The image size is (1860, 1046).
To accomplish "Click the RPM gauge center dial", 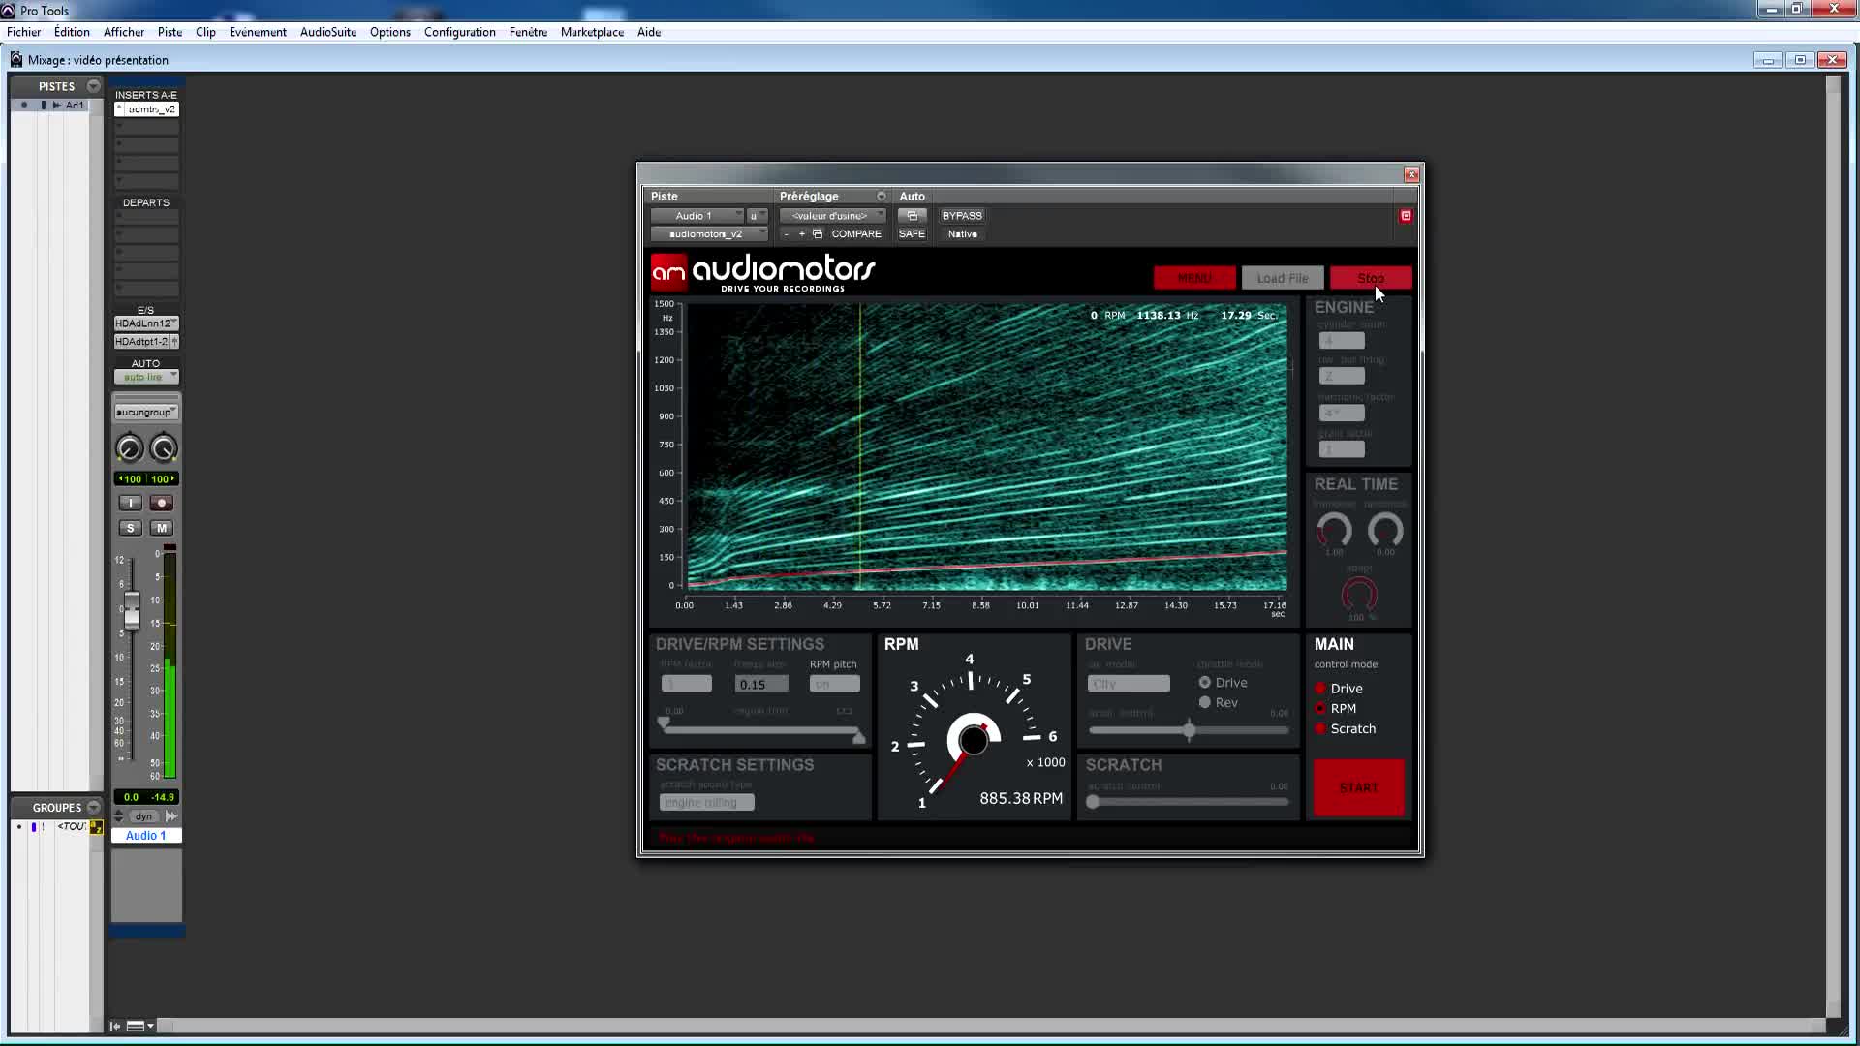I will (973, 740).
